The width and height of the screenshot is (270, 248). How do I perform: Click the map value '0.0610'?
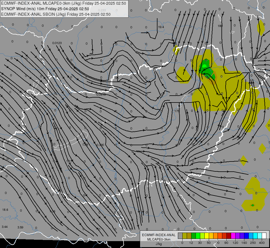[x=101, y=95]
